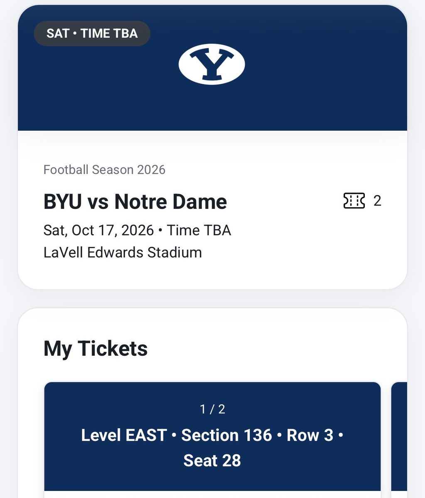Viewport: 425px width, 498px height.
Task: Tap the BYU oval Y logo
Action: point(212,64)
